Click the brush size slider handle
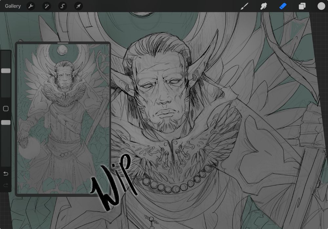Viewport: 328px width, 229px height. [x=6, y=71]
